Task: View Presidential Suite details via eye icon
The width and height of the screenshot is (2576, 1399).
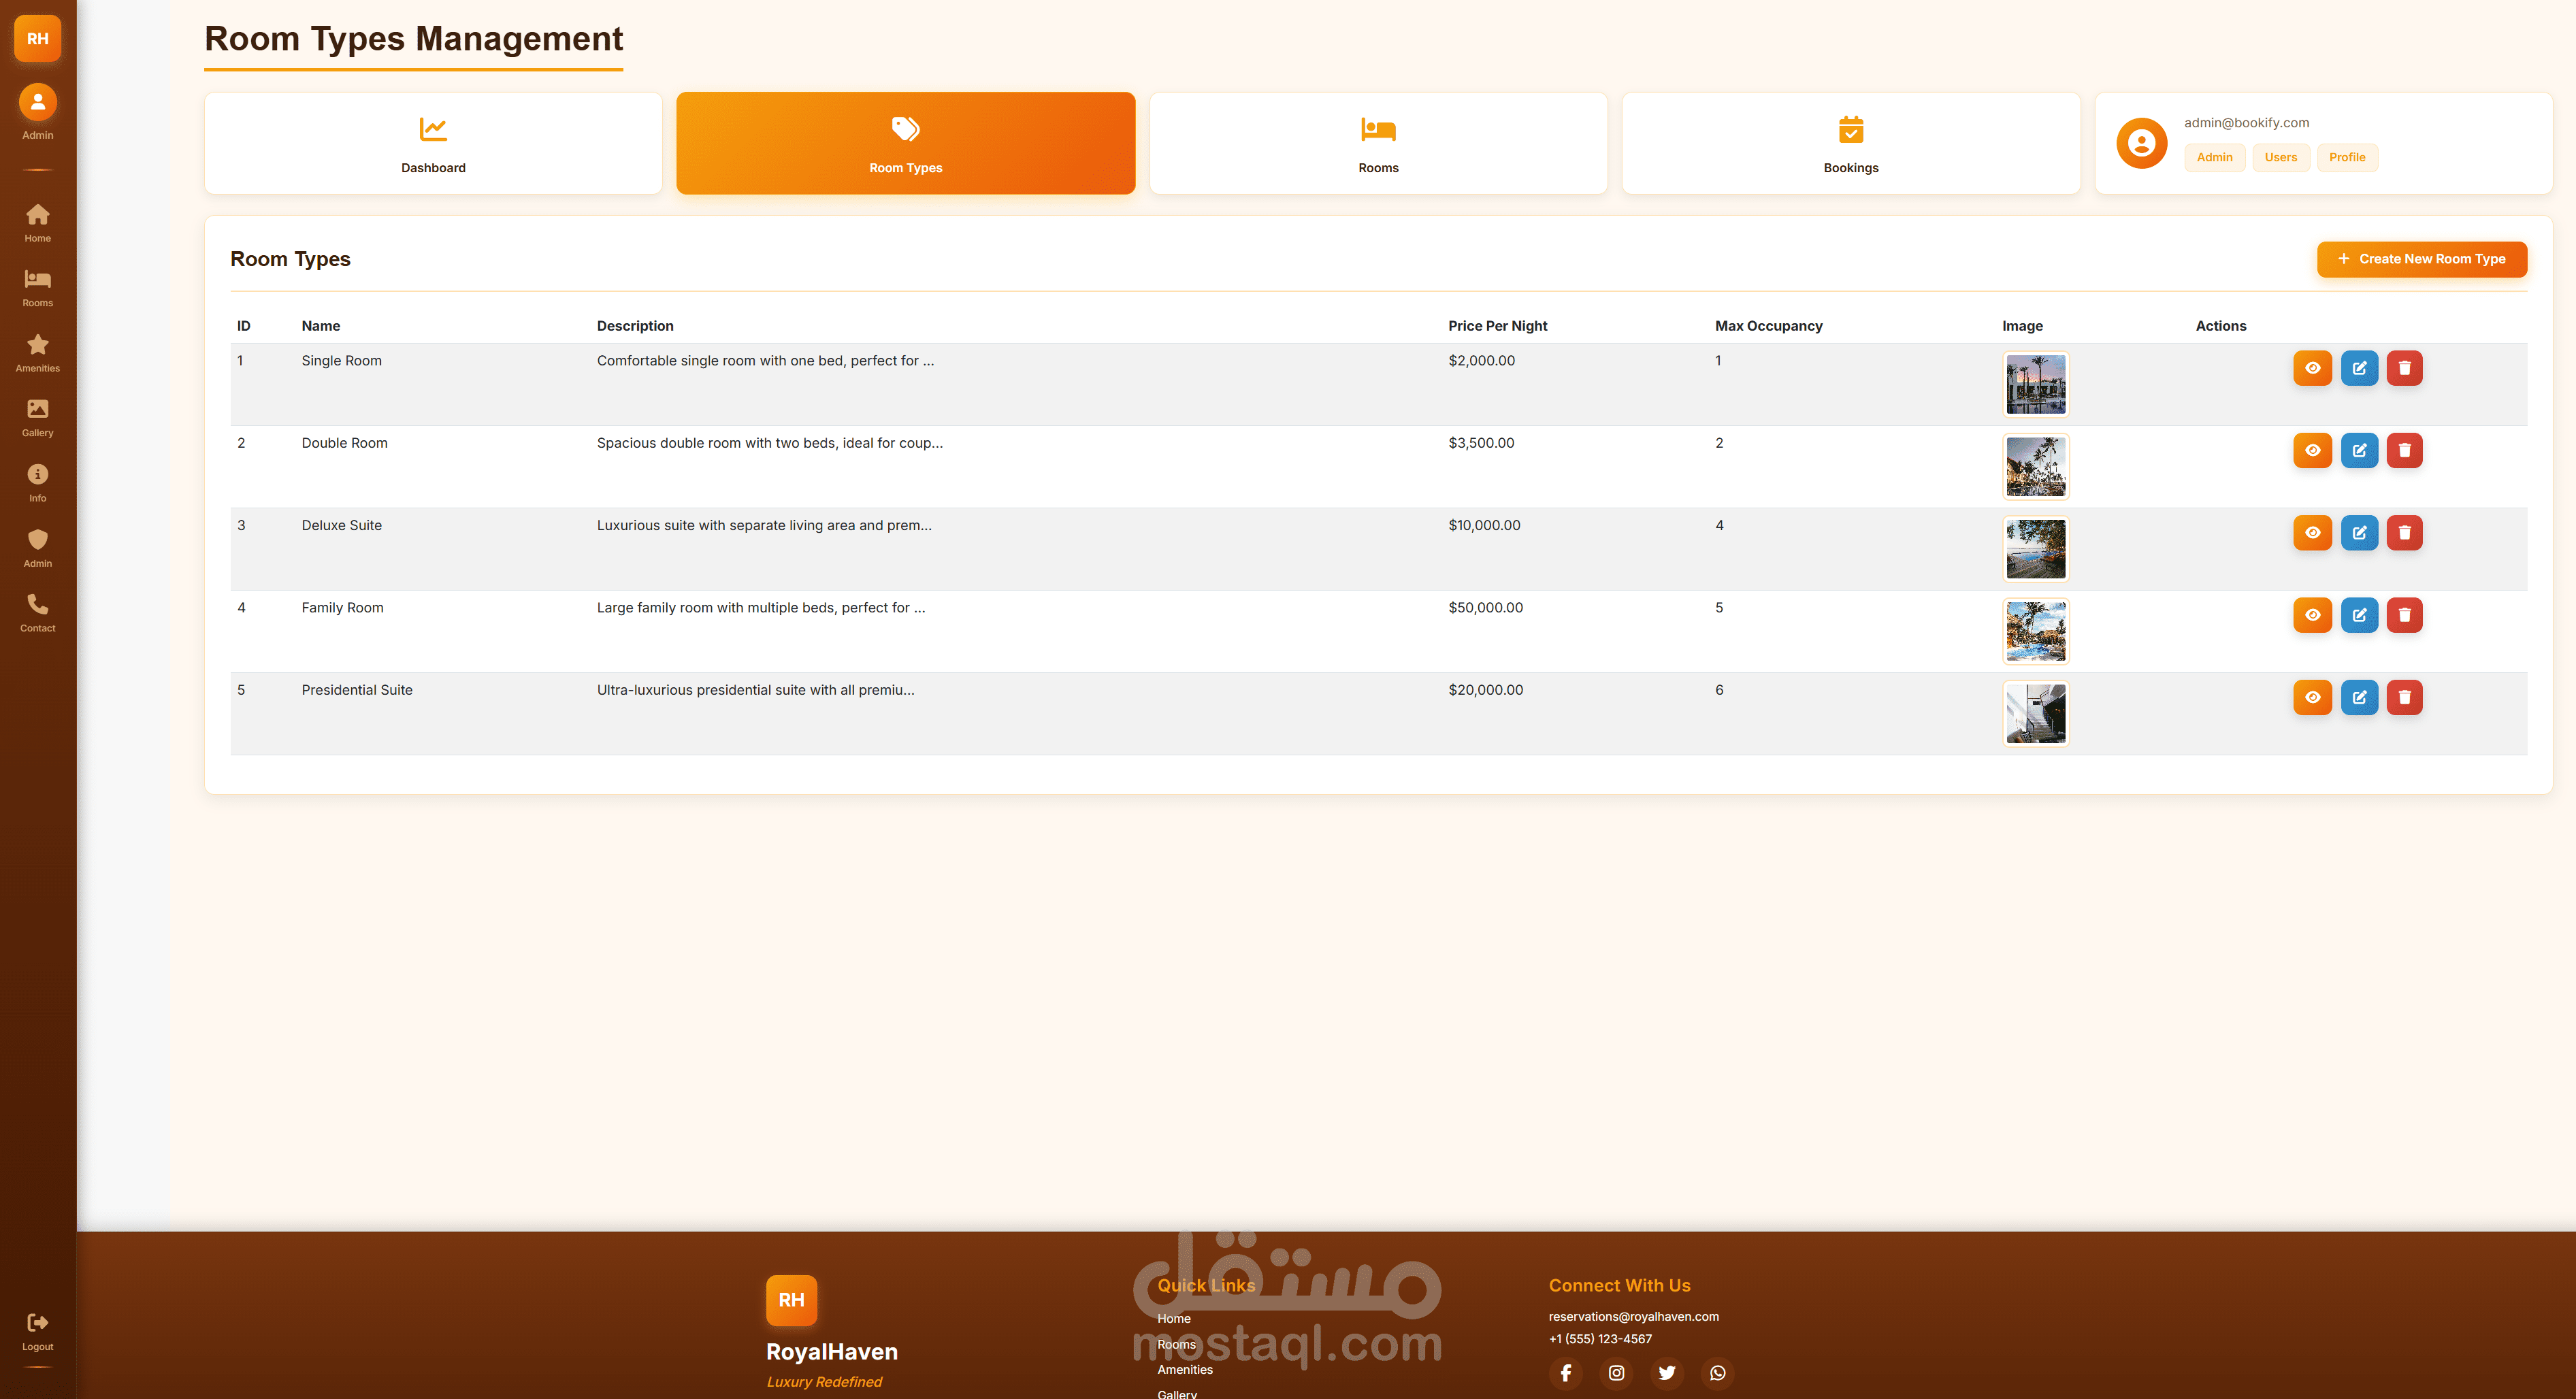Action: click(2312, 697)
